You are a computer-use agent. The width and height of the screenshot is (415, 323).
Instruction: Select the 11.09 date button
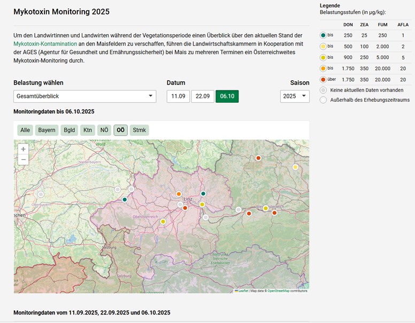tap(178, 96)
